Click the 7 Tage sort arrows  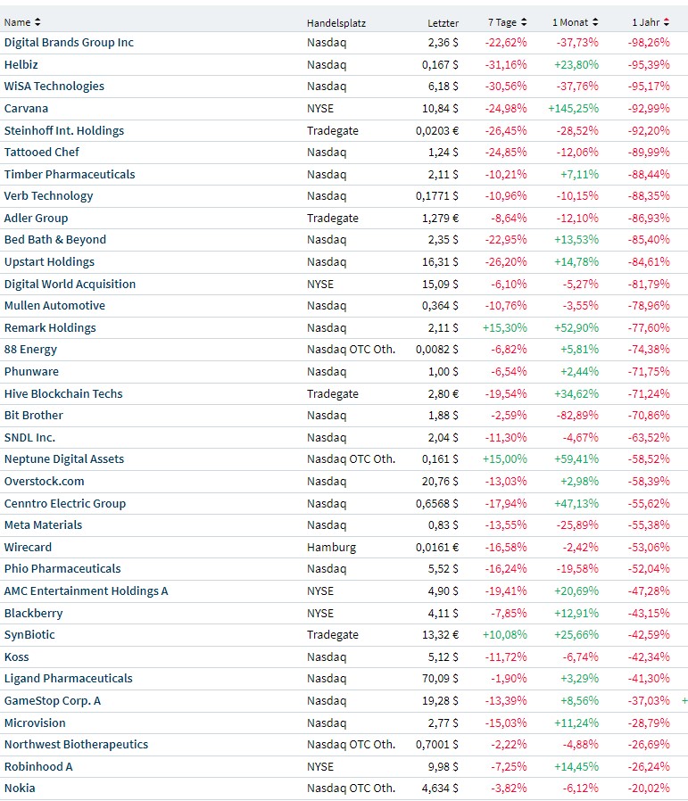click(x=524, y=22)
